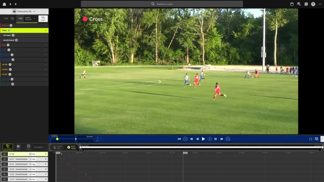This screenshot has width=324, height=182.
Task: Play in slow motion circle button
Action: [209, 139]
